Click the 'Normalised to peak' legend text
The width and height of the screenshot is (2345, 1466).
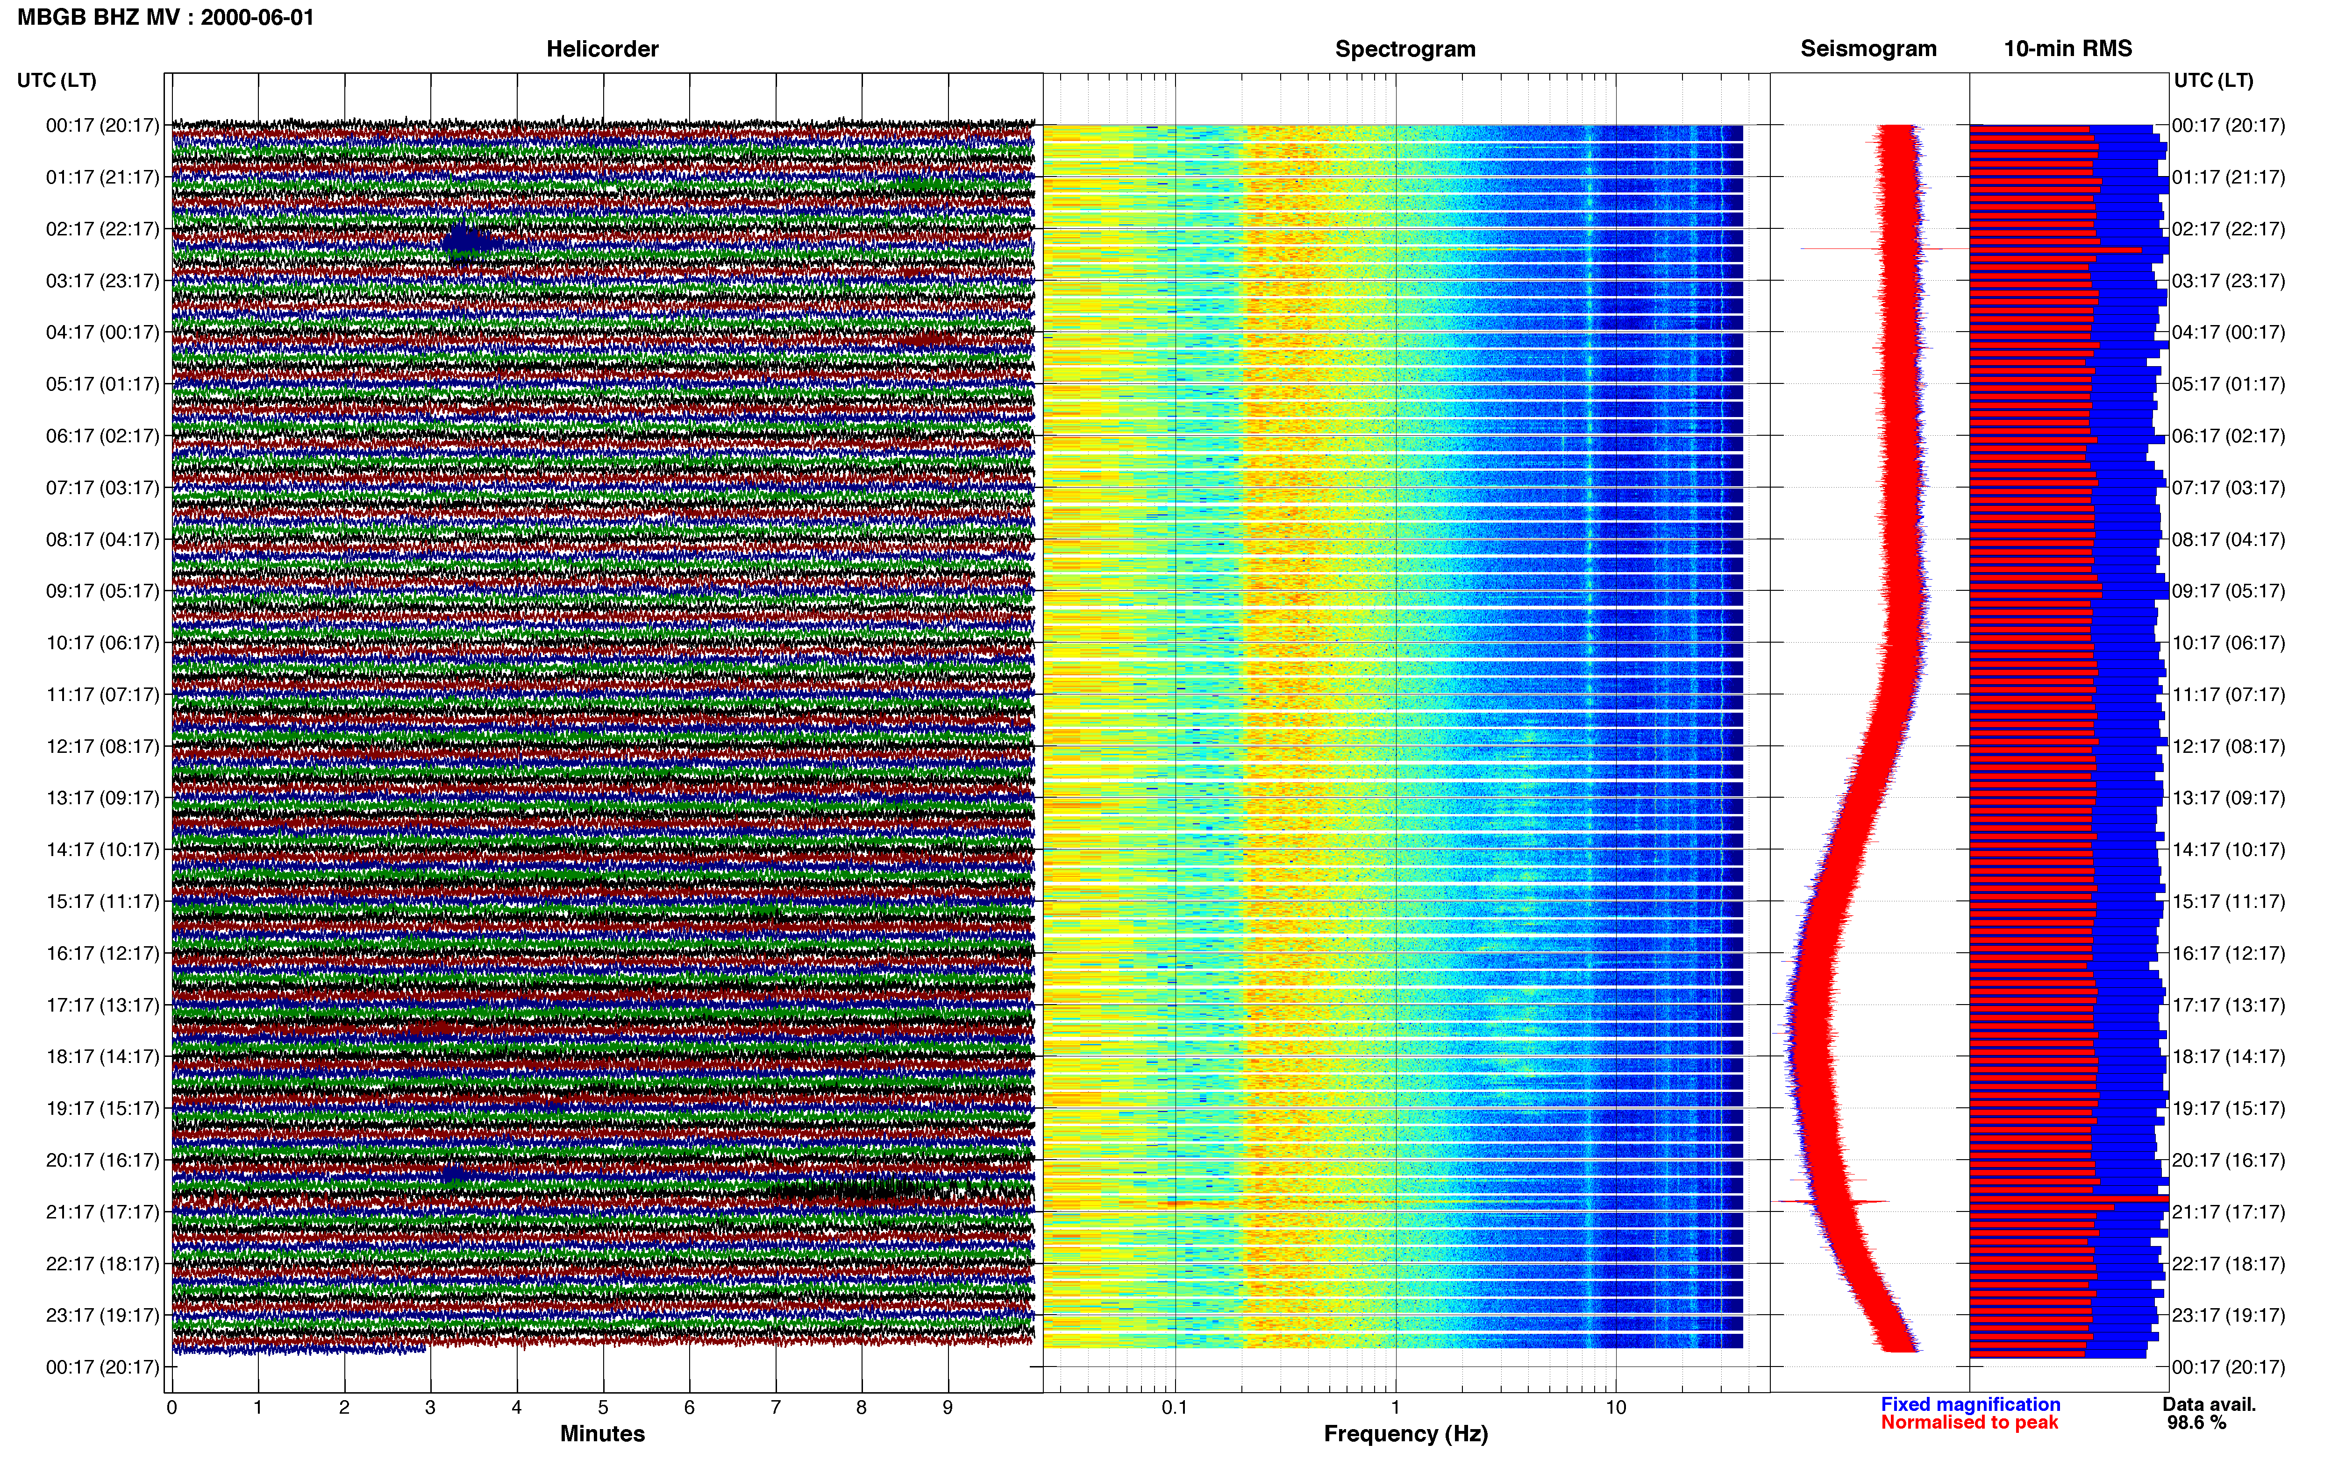coord(1969,1423)
